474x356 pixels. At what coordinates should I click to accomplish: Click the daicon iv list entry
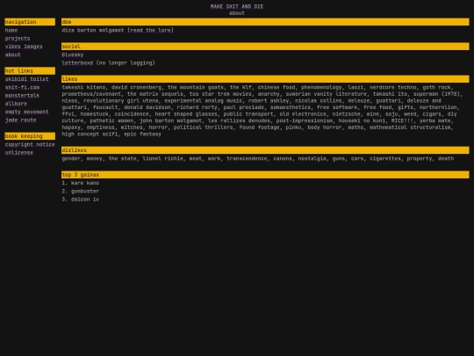(x=85, y=200)
